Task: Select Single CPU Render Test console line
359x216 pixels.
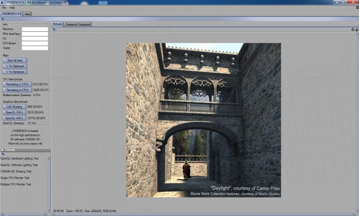Action: point(15,178)
